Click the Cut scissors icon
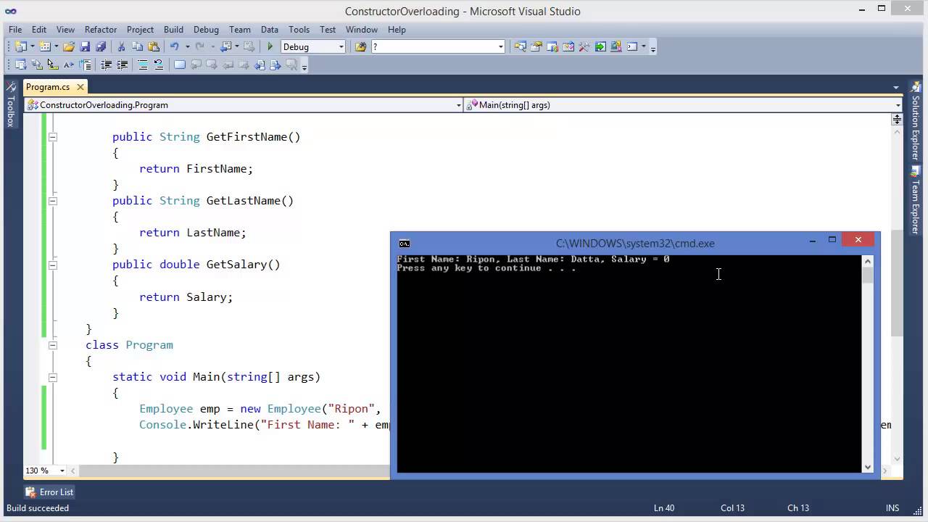Image resolution: width=928 pixels, height=522 pixels. point(121,46)
